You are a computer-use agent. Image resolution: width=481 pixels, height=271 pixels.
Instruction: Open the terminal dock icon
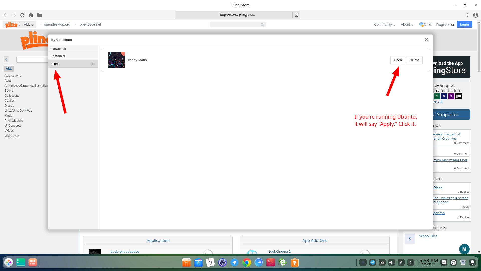coord(271,262)
